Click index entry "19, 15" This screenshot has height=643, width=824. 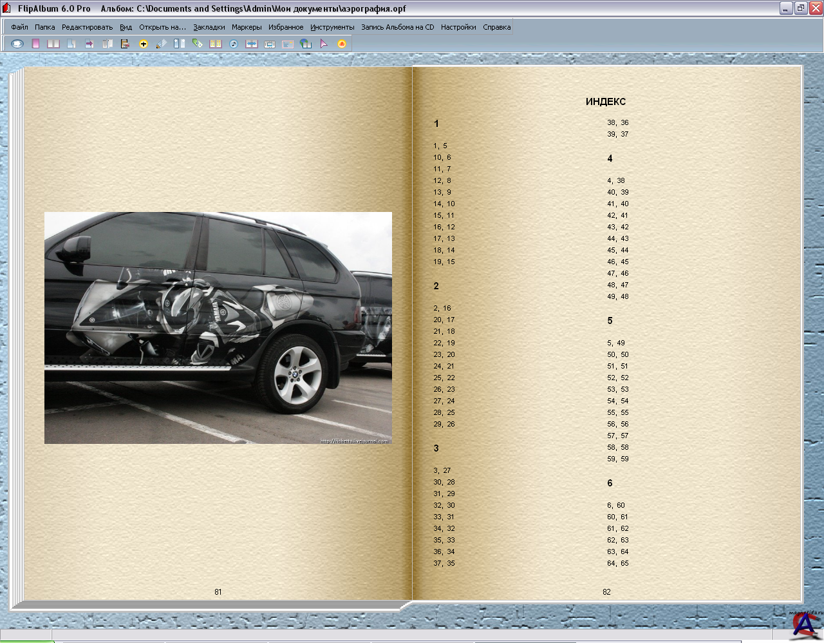pos(444,262)
